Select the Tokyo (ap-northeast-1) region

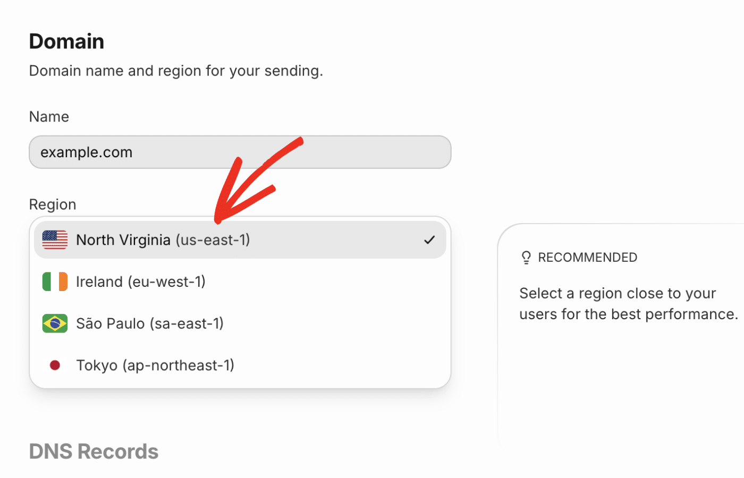[x=156, y=365]
